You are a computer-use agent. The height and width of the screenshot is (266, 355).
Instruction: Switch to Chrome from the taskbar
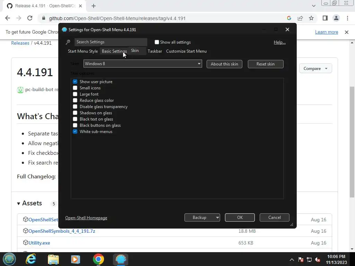pos(98,259)
